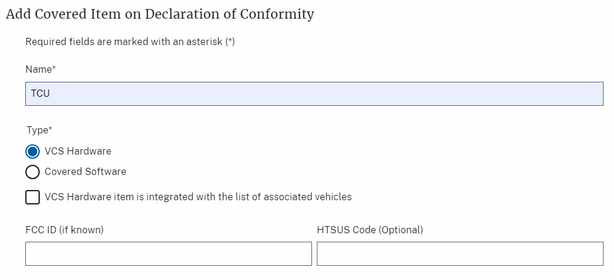Focus the FCC ID input field
615x279 pixels.
(x=169, y=254)
